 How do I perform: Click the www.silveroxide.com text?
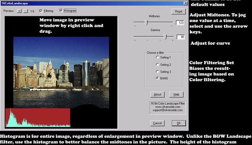[168, 107]
